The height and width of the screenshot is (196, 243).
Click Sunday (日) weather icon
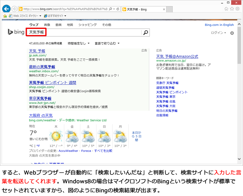(x=104, y=136)
